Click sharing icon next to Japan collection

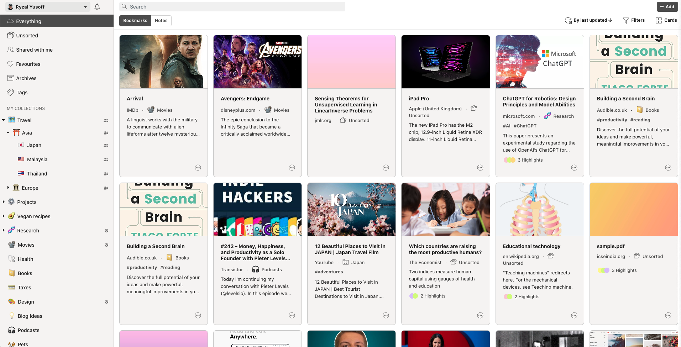point(106,145)
